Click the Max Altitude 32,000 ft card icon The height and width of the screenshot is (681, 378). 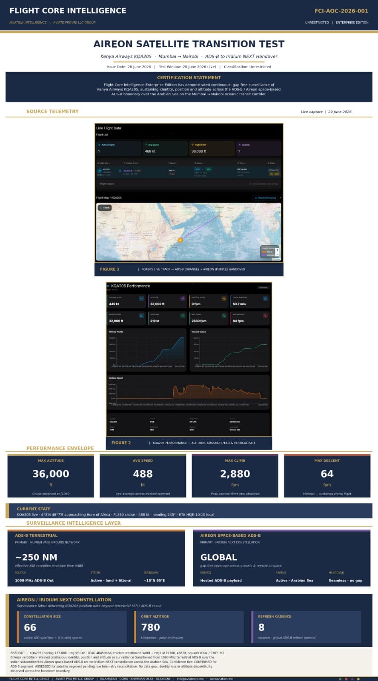click(142, 316)
